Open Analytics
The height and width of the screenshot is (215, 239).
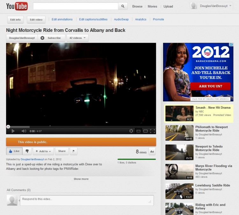(x=141, y=19)
